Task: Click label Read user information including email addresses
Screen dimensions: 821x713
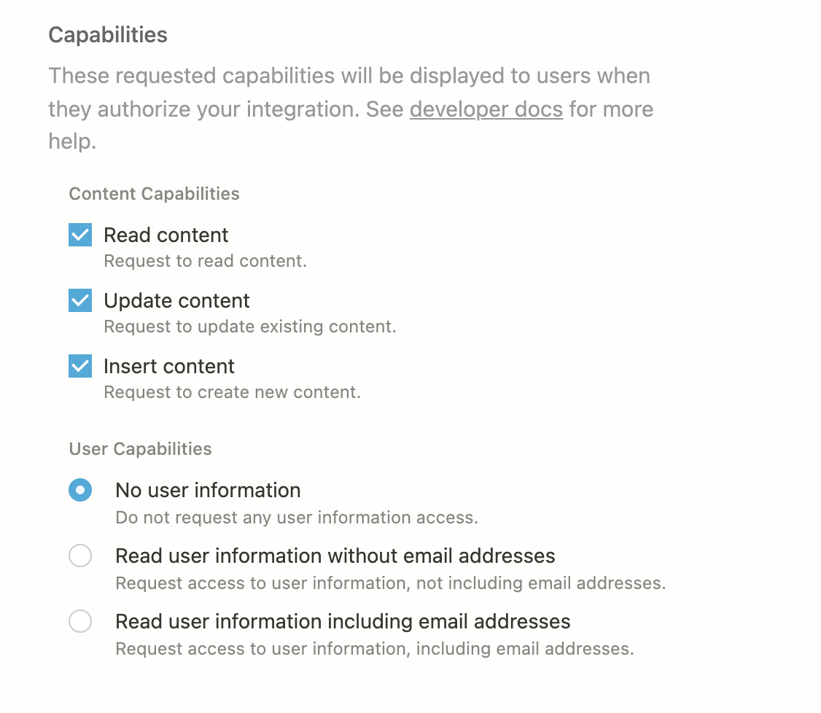Action: pyautogui.click(x=343, y=622)
